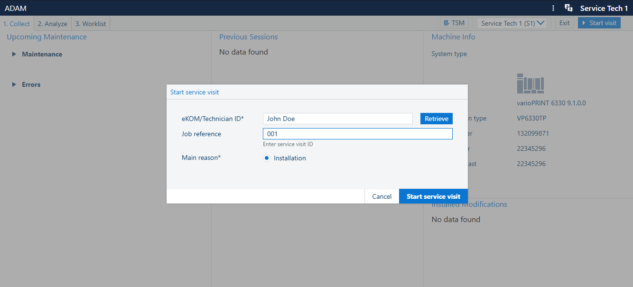Select the 1. Collect tab
The image size is (633, 287).
click(17, 24)
